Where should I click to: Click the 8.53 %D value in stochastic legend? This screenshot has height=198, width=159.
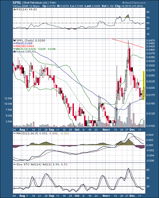tap(64, 165)
